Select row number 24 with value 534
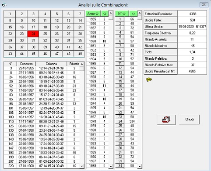 coord(127,121)
